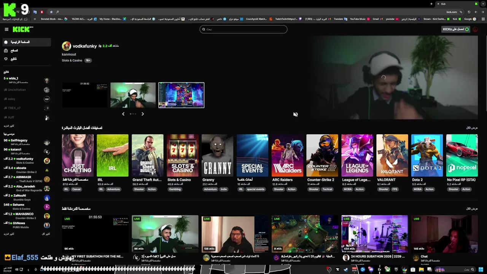Toggle the bookmark star in address bar

click(x=51, y=12)
